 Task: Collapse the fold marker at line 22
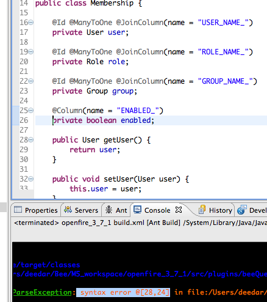tap(31, 81)
